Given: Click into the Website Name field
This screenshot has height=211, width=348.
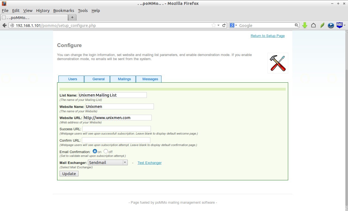Looking at the screenshot, I should tap(120, 106).
